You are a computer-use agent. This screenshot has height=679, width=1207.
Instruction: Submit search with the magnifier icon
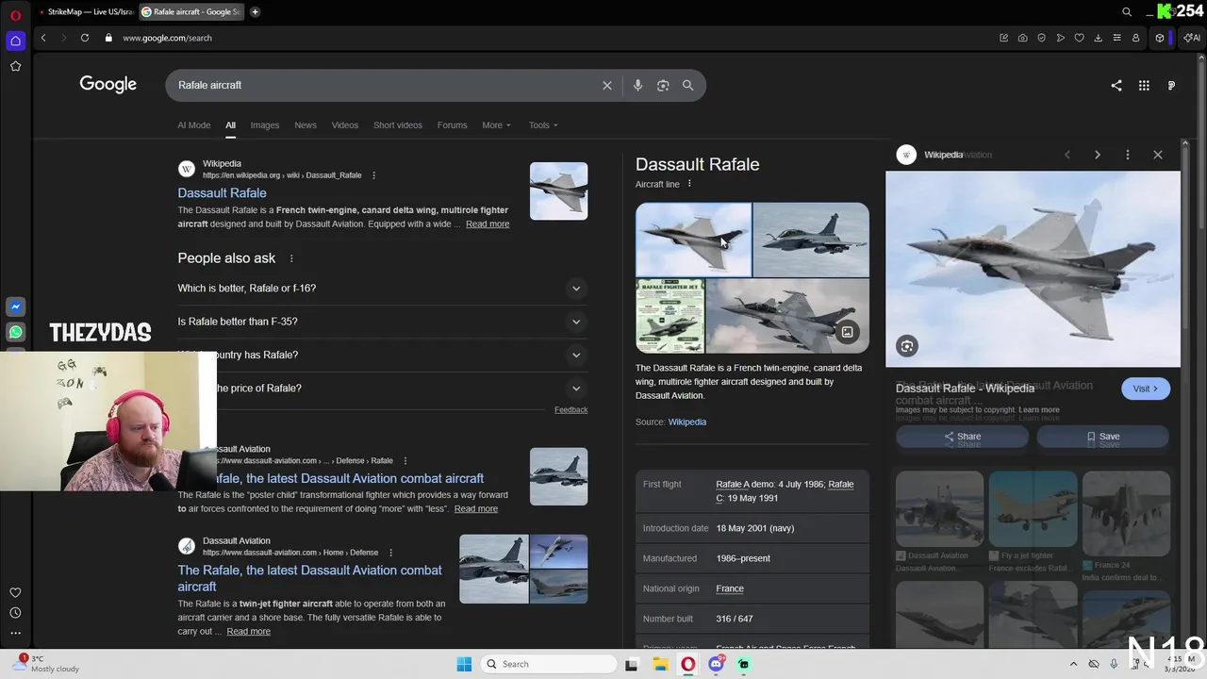pos(688,86)
